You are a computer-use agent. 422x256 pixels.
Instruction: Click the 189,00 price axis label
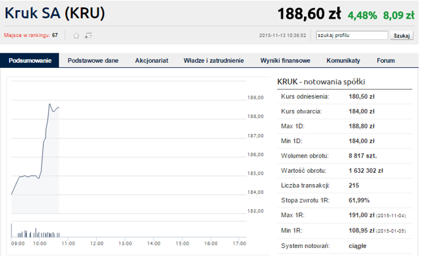(x=255, y=98)
